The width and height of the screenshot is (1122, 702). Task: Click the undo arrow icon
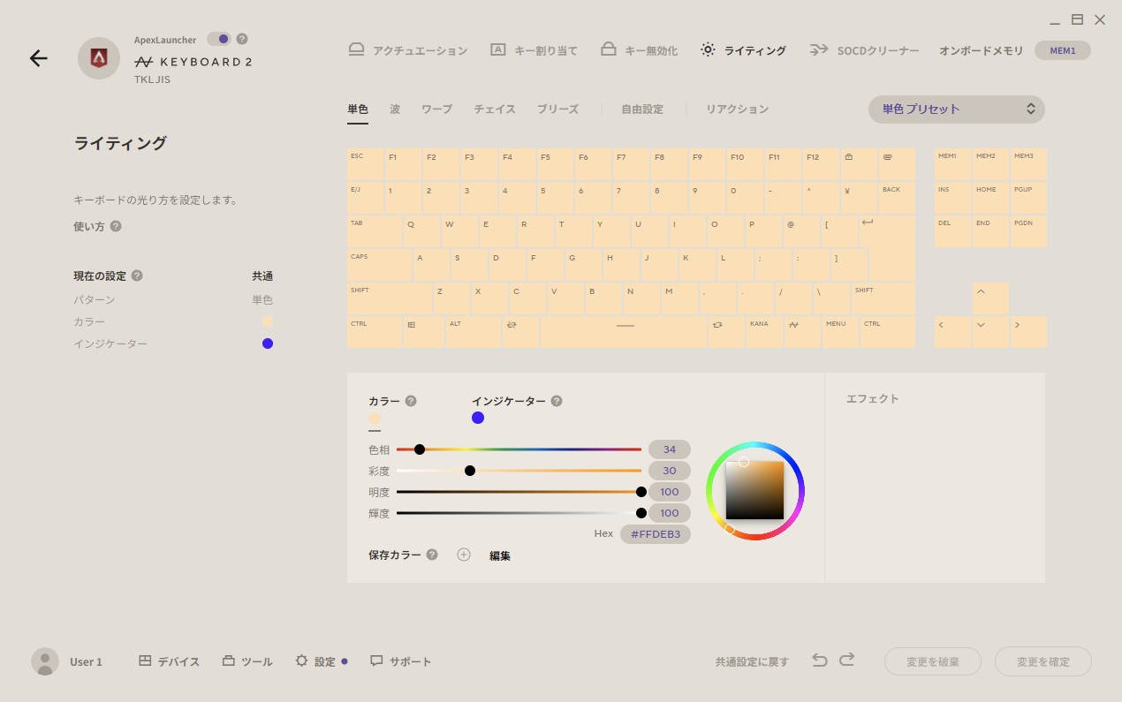819,660
